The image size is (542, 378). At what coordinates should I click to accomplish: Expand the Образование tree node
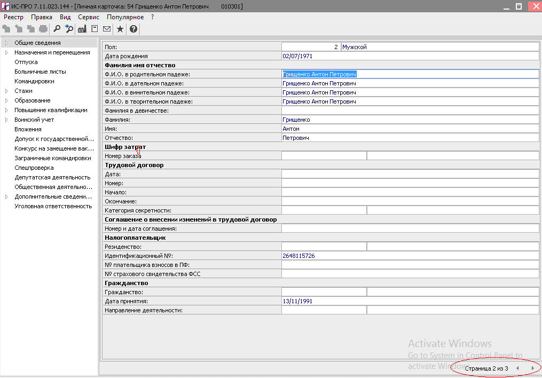pyautogui.click(x=6, y=100)
